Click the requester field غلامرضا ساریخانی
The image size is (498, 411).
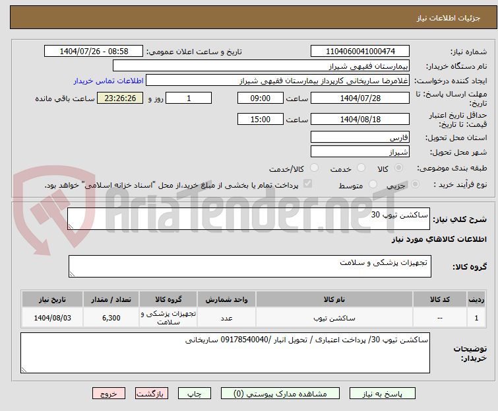278,80
